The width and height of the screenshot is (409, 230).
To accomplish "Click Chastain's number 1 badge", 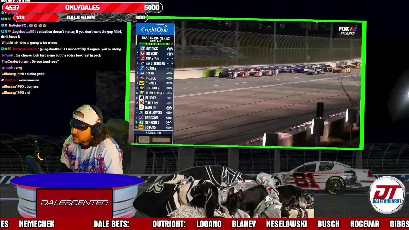I will click(142, 58).
